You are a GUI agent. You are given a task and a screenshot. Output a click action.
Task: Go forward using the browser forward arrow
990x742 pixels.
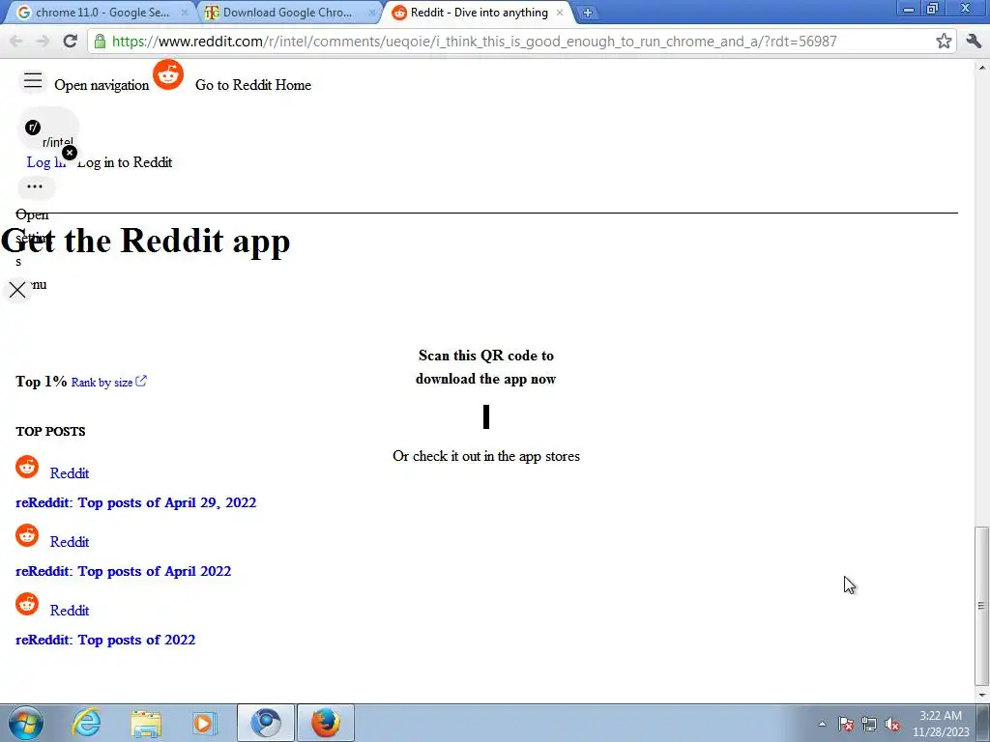(x=43, y=41)
